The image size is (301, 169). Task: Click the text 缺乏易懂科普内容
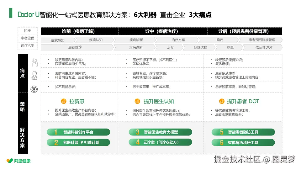68,60
